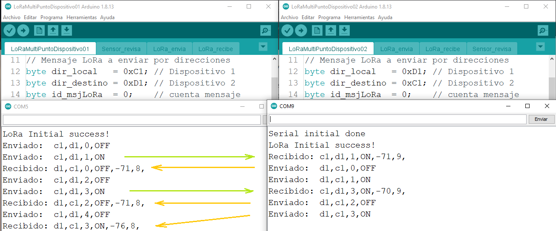Click Open sketch icon in Dispositivo02 window
The image size is (556, 231).
pyautogui.click(x=331, y=30)
